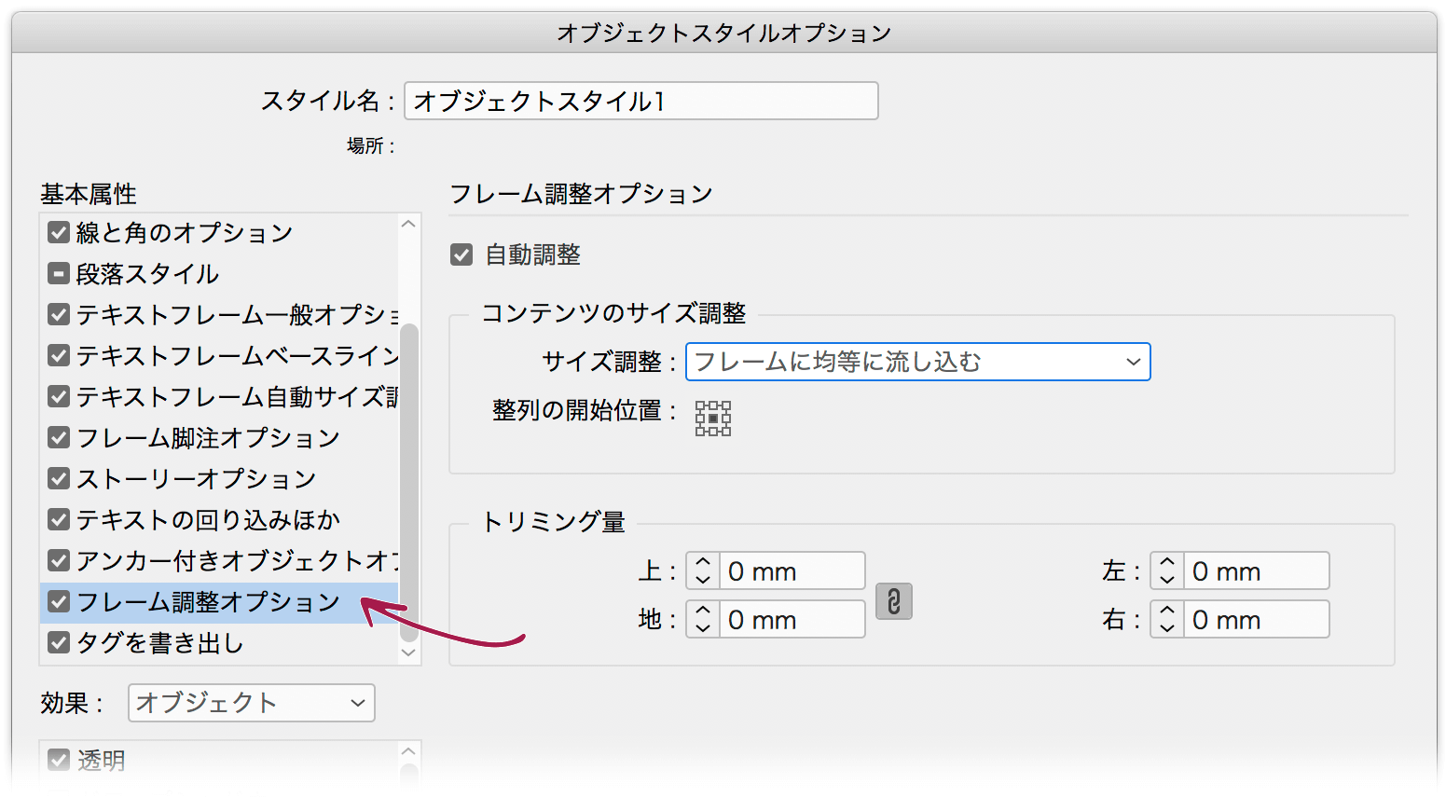This screenshot has height=797, width=1446.
Task: Toggle the 自動調整 checkbox
Action: 462,254
